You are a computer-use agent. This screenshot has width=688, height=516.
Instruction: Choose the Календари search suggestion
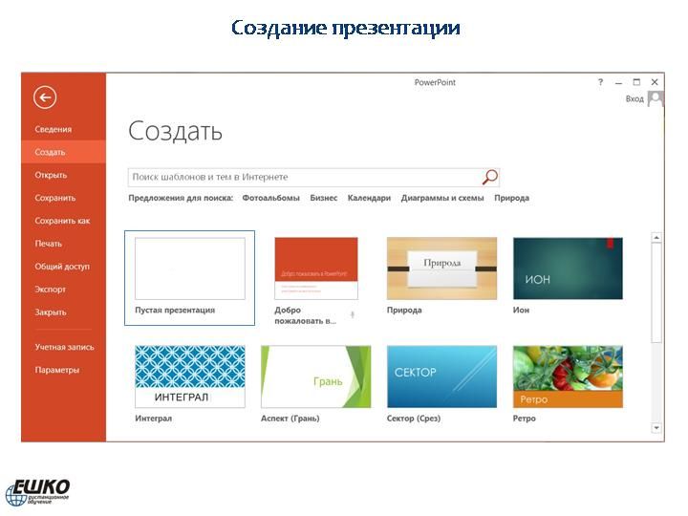click(x=369, y=198)
